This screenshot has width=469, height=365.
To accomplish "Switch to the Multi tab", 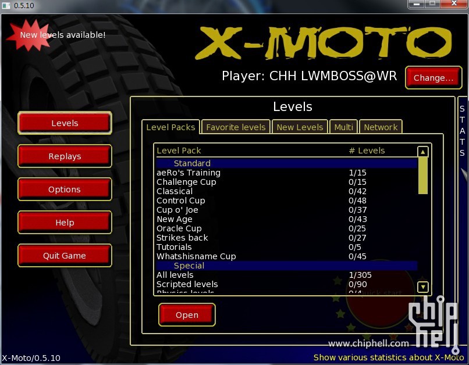I will [x=343, y=127].
